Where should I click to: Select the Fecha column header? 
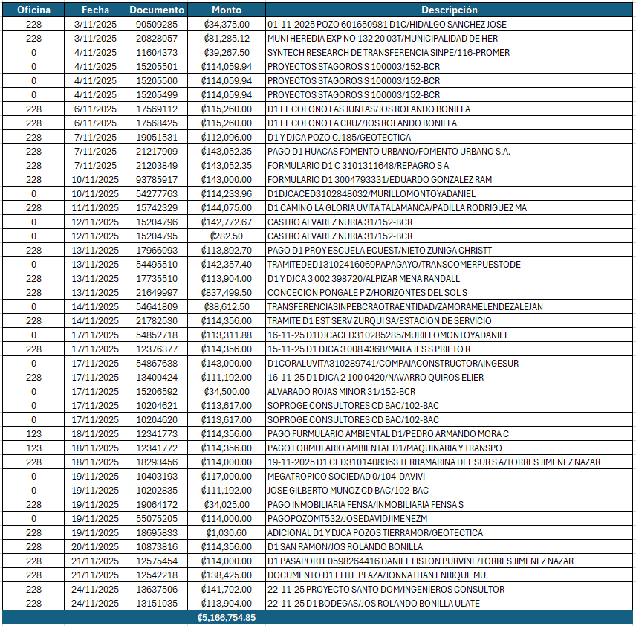(x=95, y=10)
